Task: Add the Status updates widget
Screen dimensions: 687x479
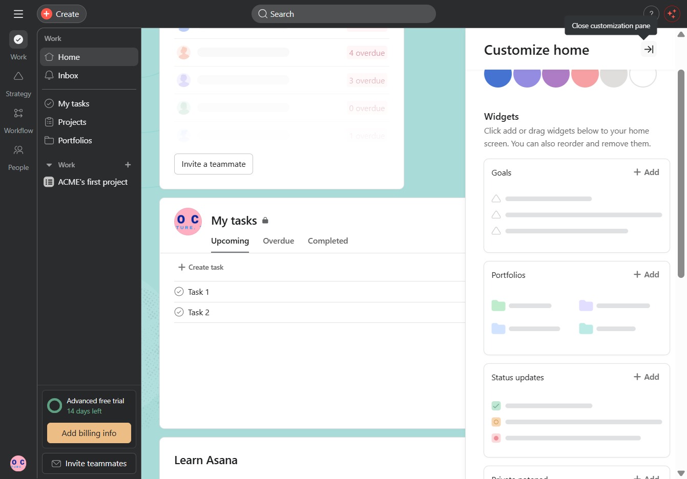Action: [647, 377]
